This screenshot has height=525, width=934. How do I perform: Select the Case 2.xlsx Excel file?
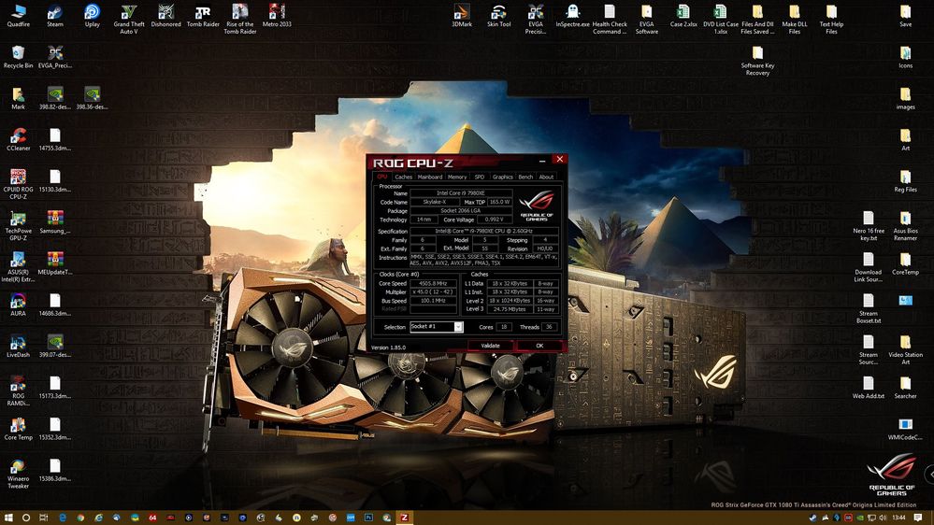click(x=683, y=16)
